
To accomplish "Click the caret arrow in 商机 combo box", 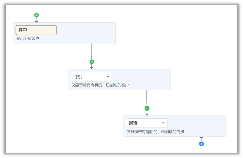I will [x=108, y=77].
